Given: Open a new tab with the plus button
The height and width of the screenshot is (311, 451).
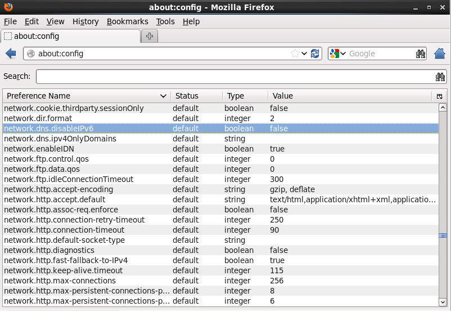Looking at the screenshot, I should point(150,36).
